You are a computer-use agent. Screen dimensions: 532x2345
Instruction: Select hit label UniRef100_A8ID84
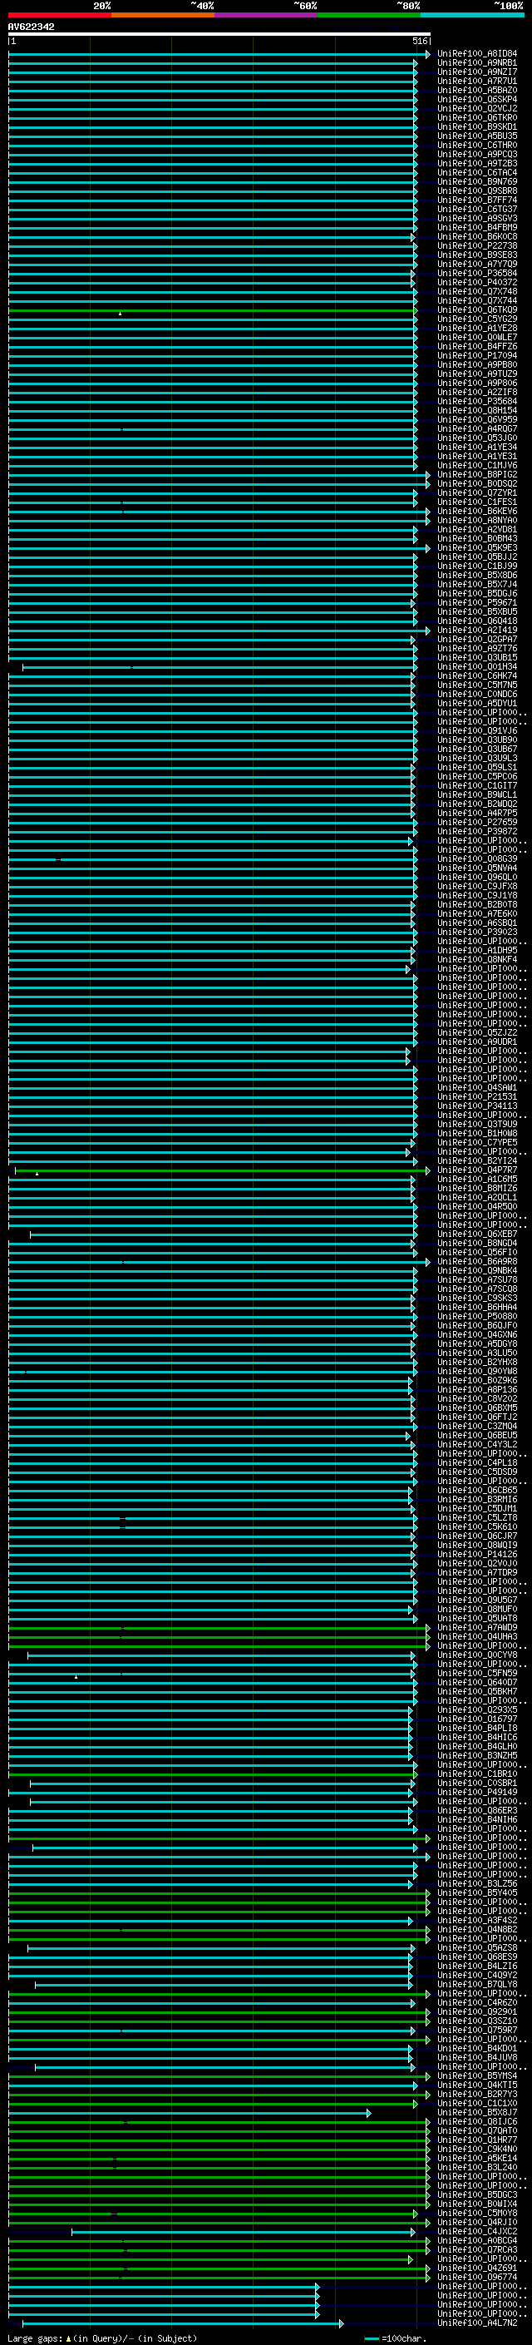tap(477, 54)
